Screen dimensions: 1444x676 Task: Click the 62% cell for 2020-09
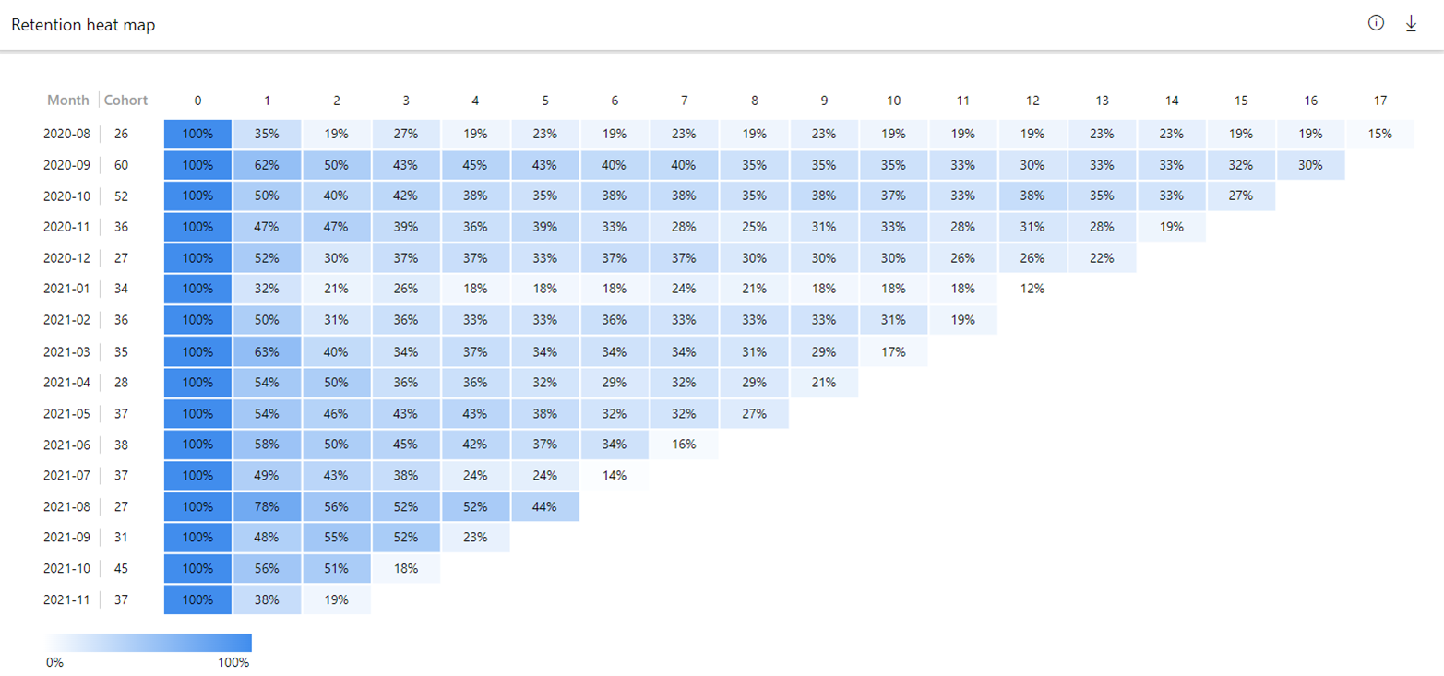point(267,165)
